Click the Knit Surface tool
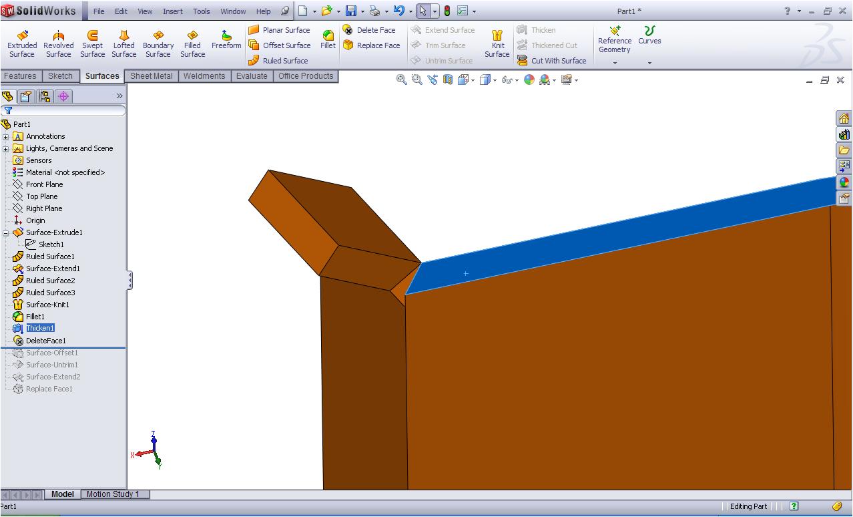Viewport: 853px width, 517px height. (x=497, y=44)
